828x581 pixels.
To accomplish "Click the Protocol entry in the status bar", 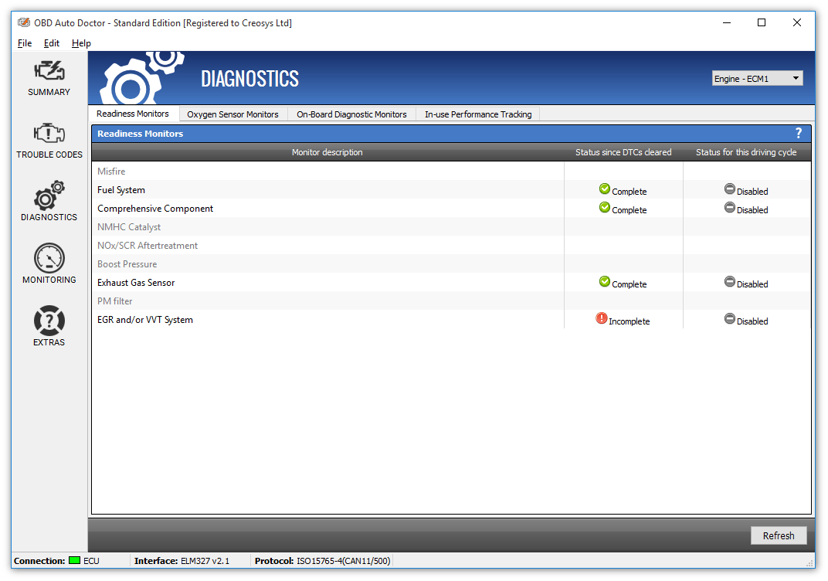I will [x=324, y=561].
